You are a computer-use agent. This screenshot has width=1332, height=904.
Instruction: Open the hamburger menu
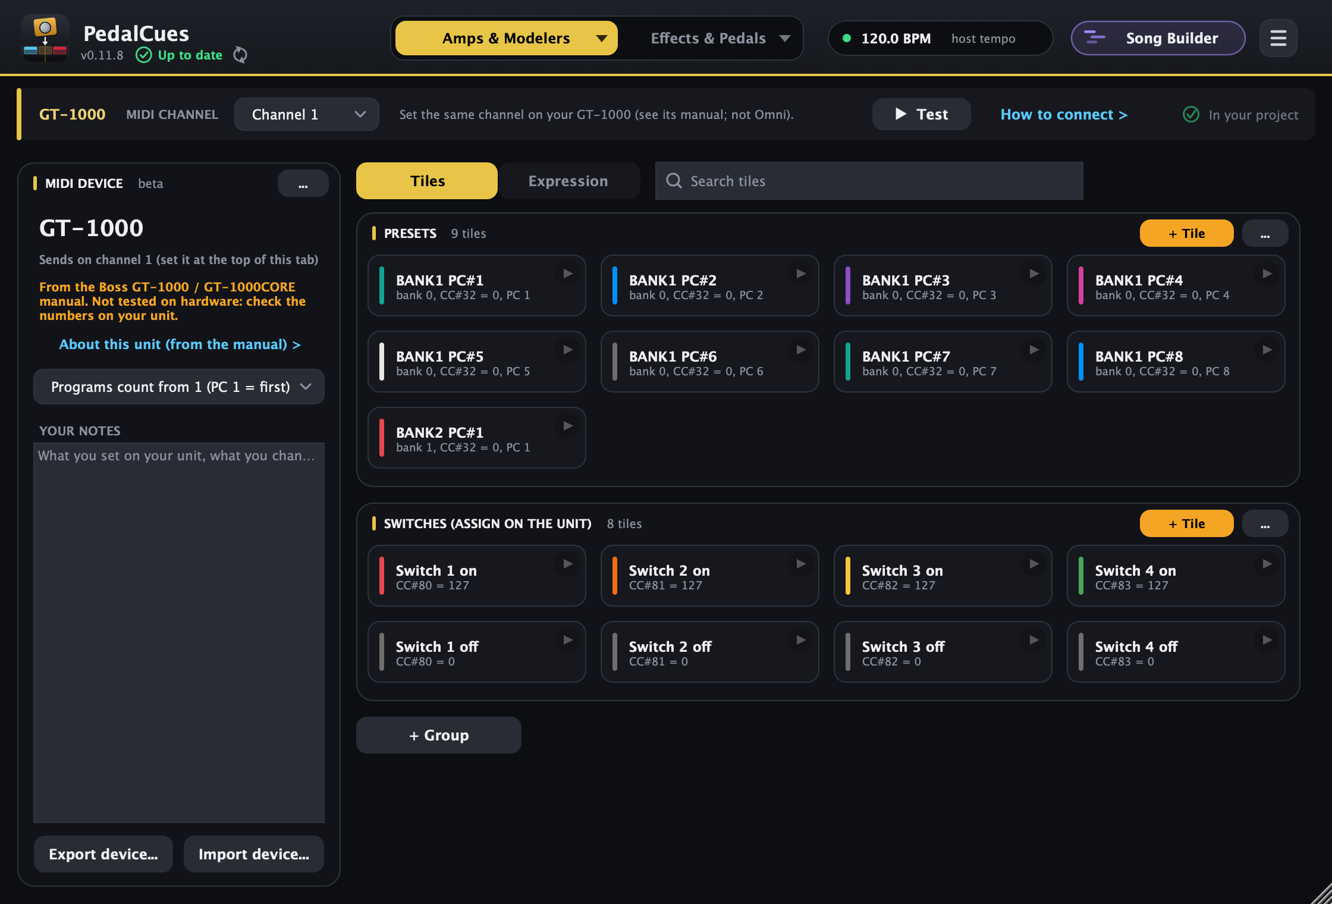(1278, 39)
